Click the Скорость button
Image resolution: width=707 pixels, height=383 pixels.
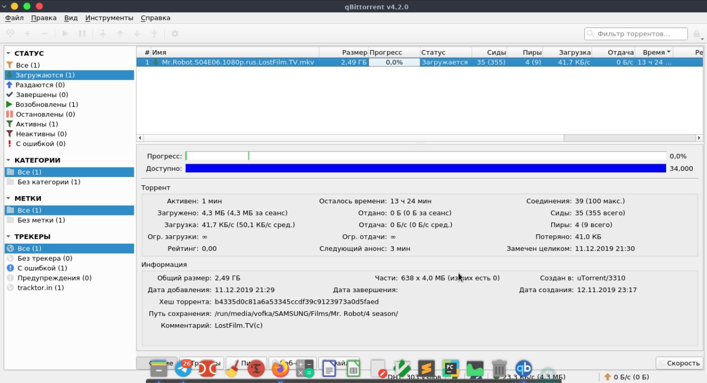pos(679,363)
